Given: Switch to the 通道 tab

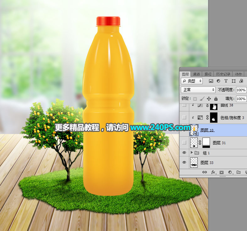Looking at the screenshot, I should (197, 74).
